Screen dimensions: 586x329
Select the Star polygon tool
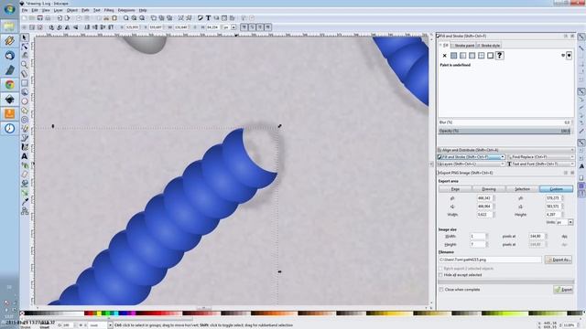pyautogui.click(x=25, y=111)
